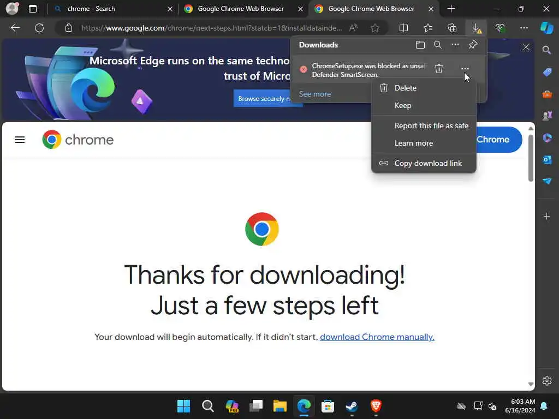This screenshot has width=559, height=419.
Task: Select Copy download link
Action: click(424, 163)
